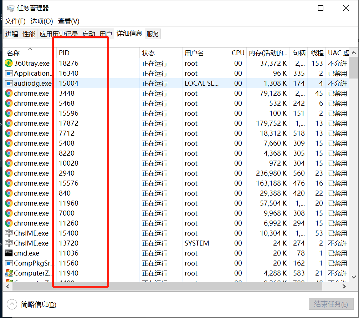Click Chrome icon of PID 7712 row

click(x=9, y=133)
